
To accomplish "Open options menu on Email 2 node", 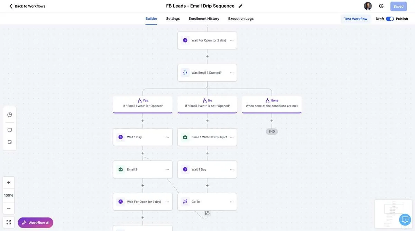I will pyautogui.click(x=167, y=169).
